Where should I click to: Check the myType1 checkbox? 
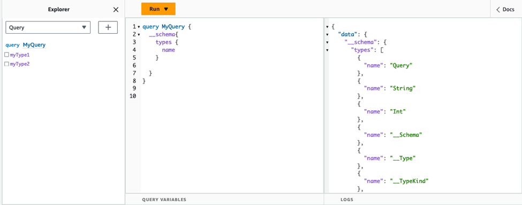tap(6, 55)
